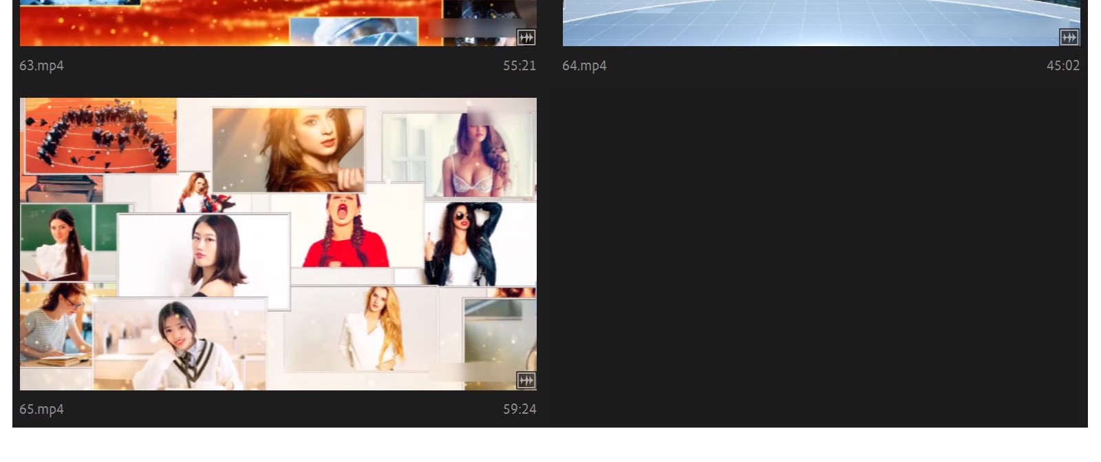Click the girl in white V-neck sweater photo
This screenshot has width=1101, height=462.
click(x=180, y=344)
